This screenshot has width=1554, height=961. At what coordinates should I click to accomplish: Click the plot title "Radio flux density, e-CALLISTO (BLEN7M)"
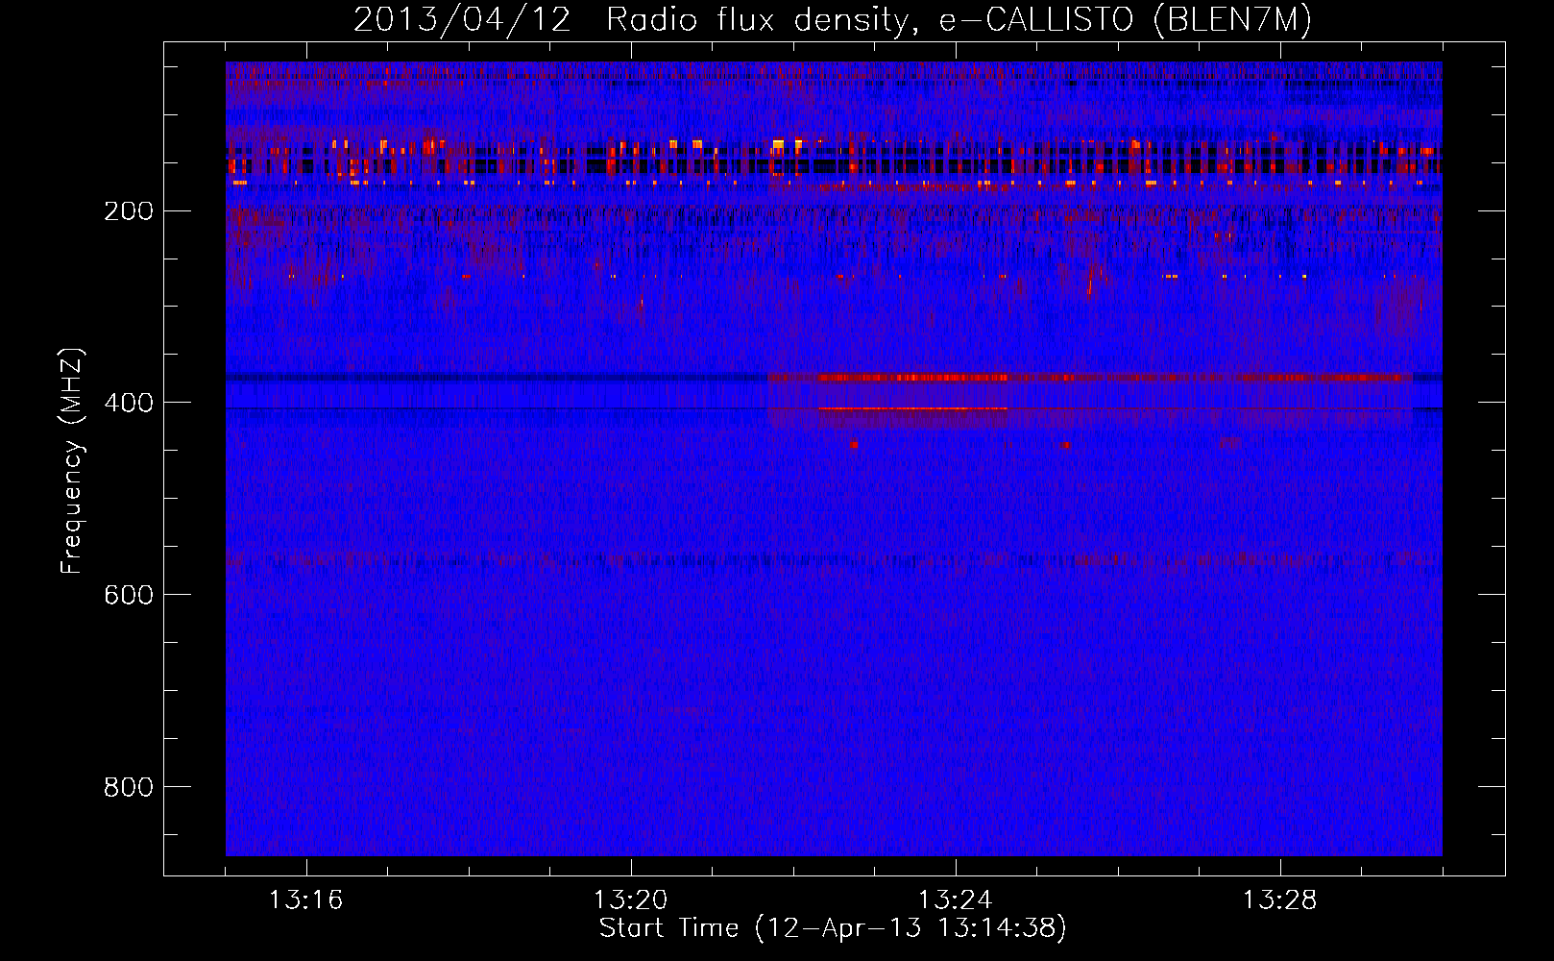point(959,20)
